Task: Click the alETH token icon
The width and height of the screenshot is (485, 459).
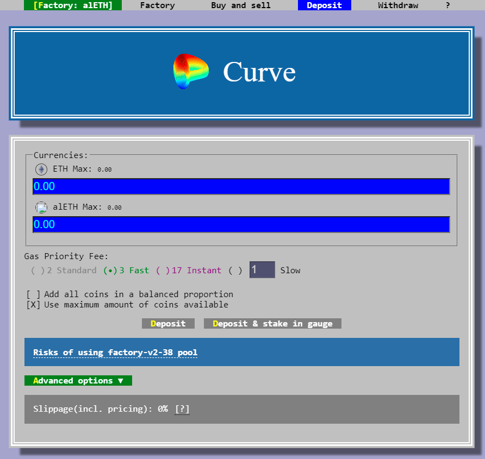Action: pos(41,208)
